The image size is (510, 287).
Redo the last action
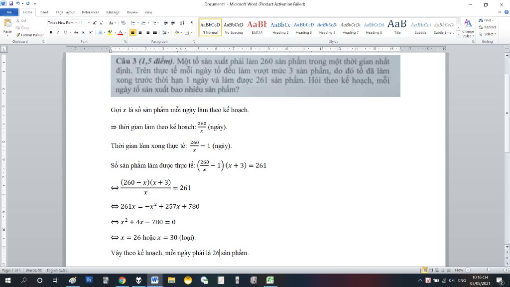click(x=28, y=3)
